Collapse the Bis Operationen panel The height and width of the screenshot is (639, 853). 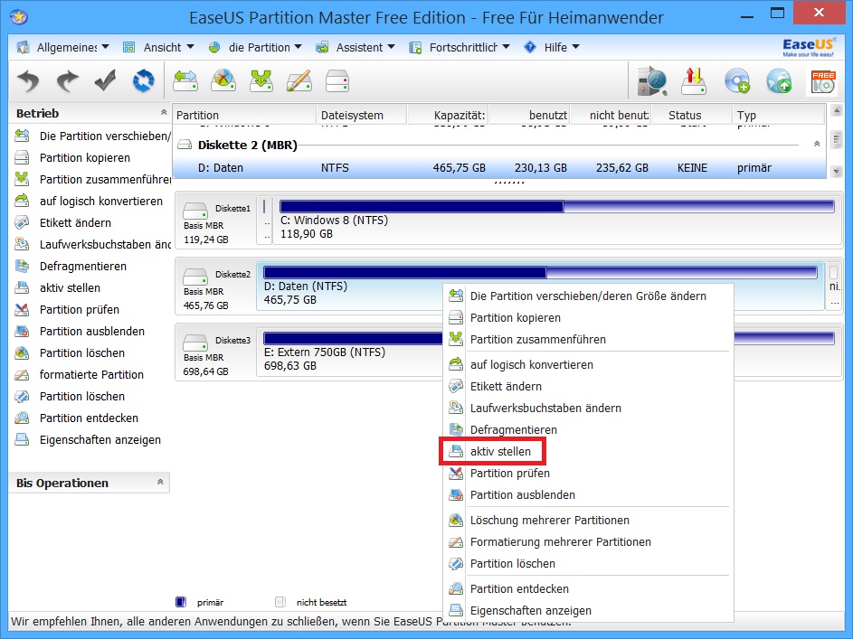160,482
